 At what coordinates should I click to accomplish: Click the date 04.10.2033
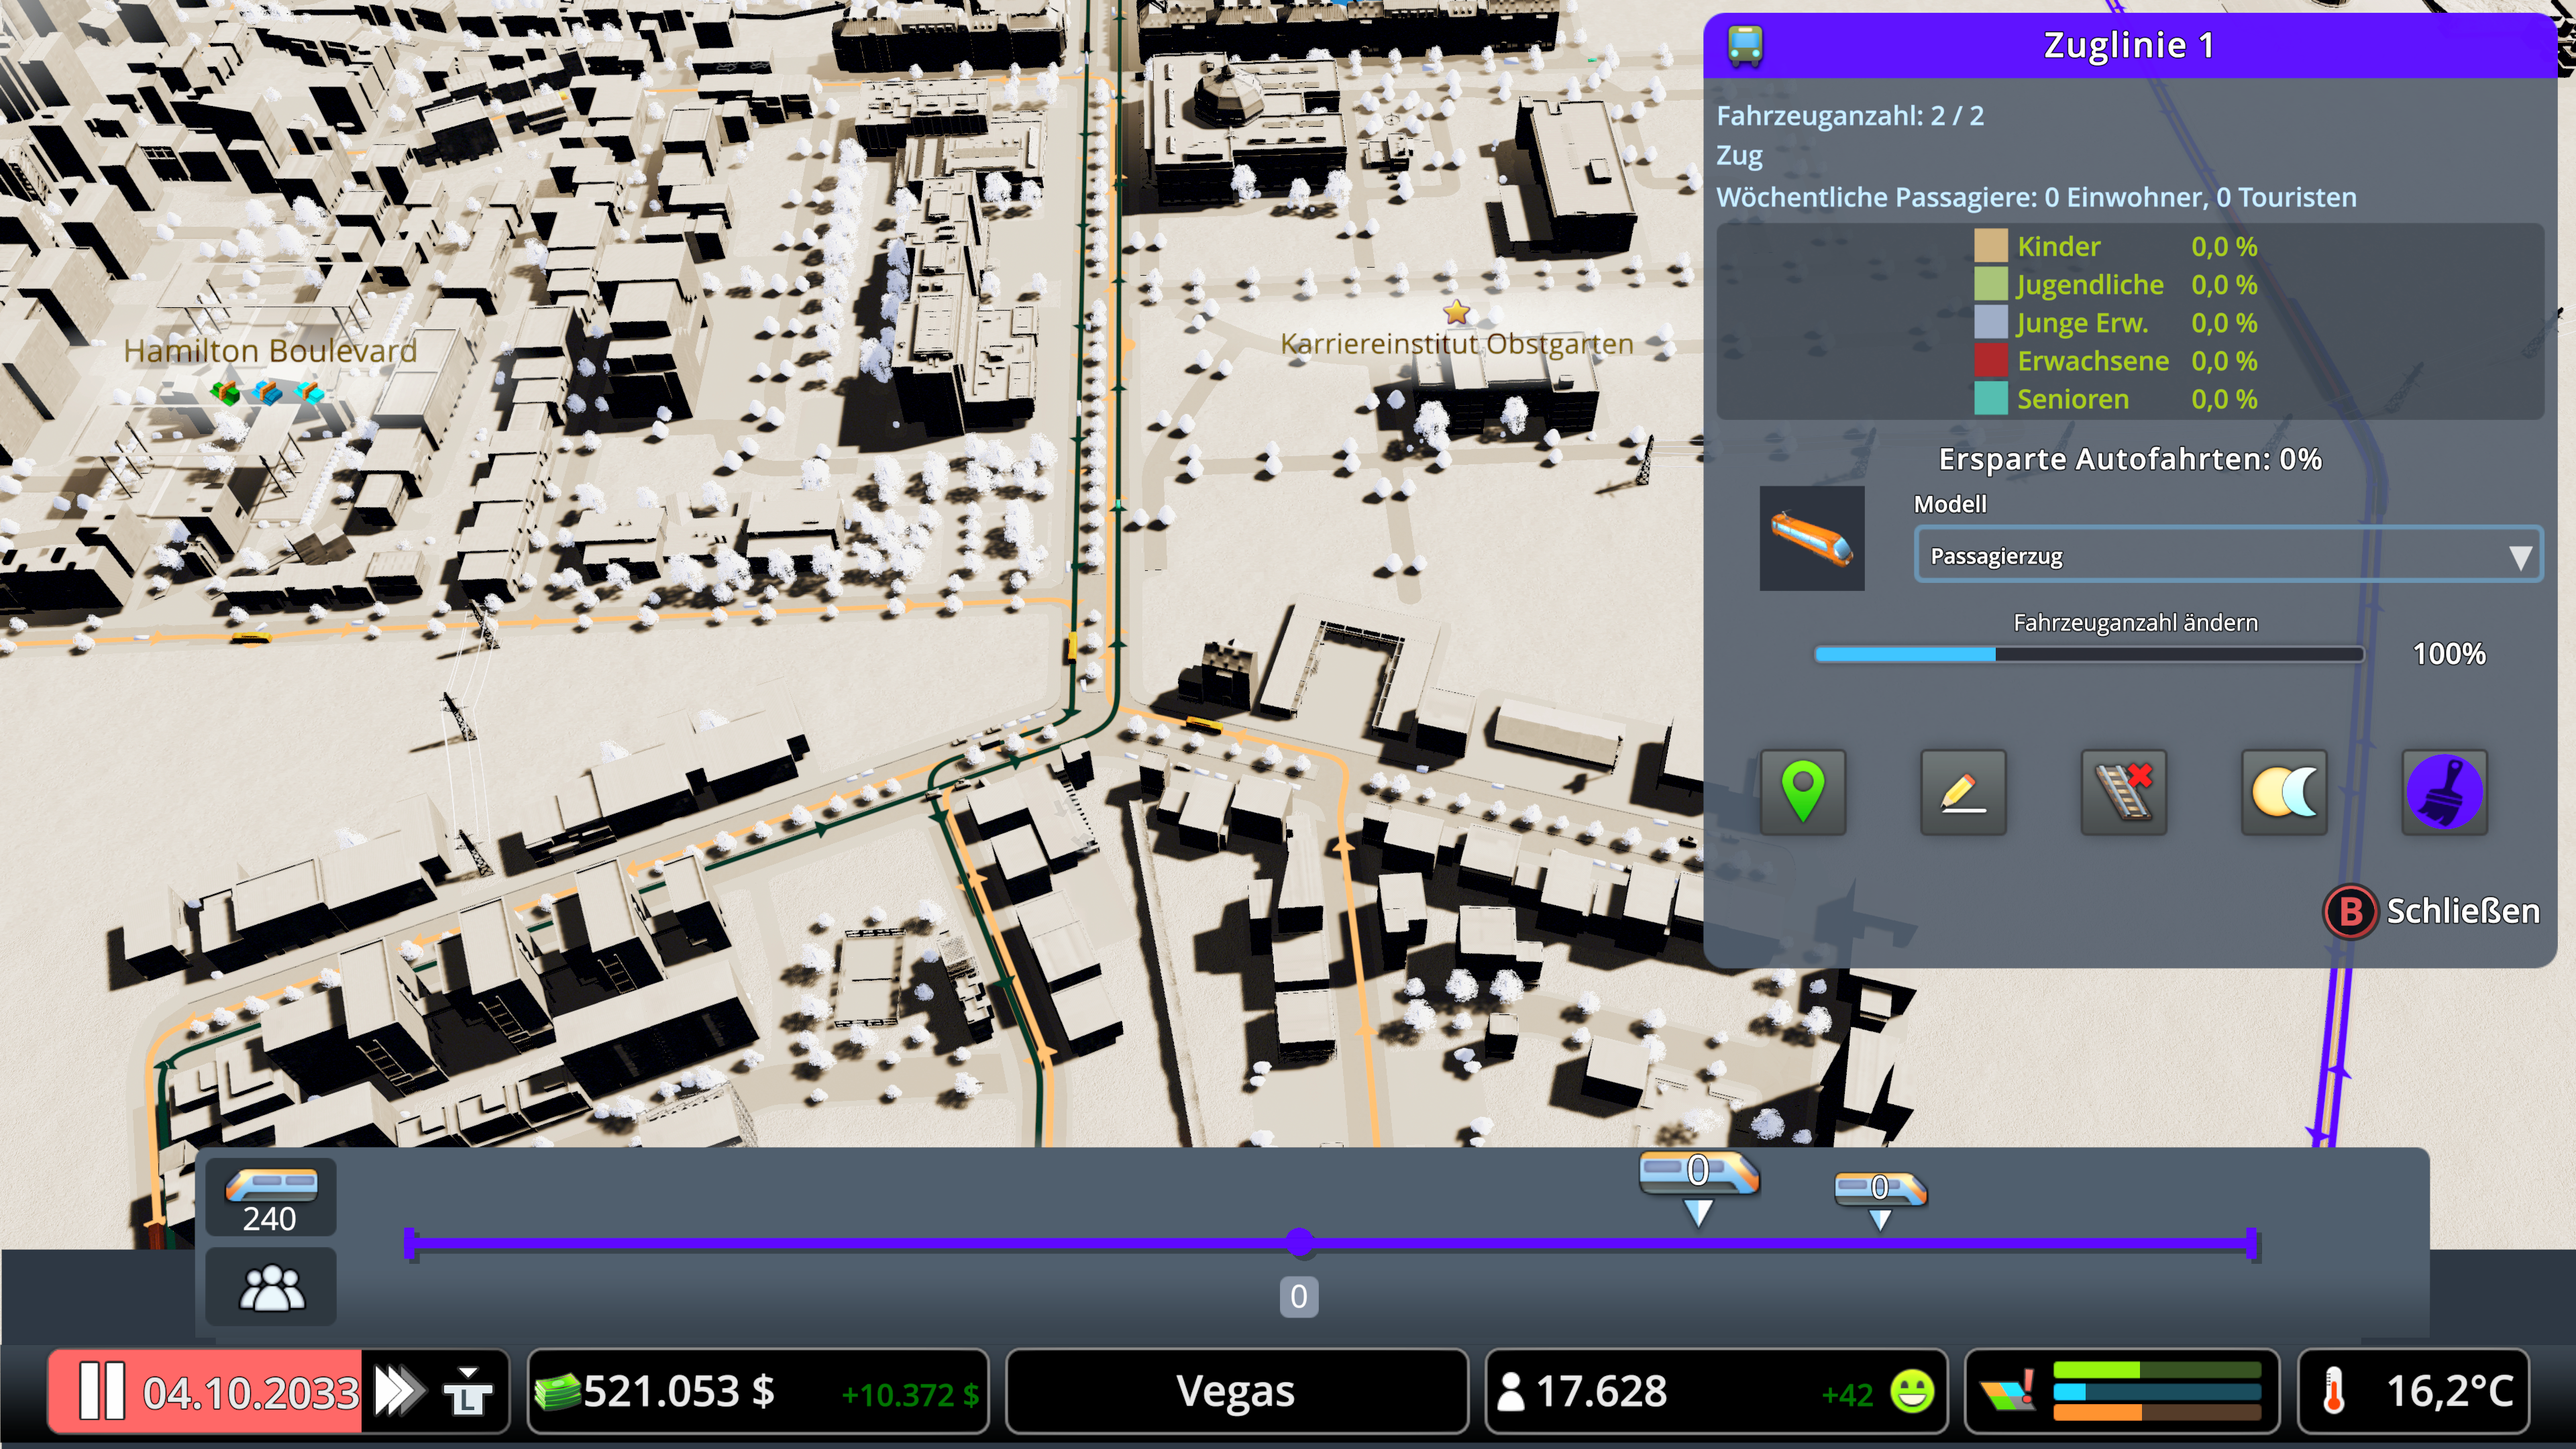[250, 1393]
